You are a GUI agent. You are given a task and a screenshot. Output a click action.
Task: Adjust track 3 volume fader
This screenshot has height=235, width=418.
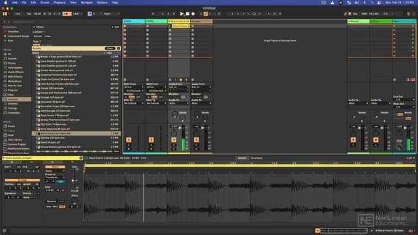point(180,128)
